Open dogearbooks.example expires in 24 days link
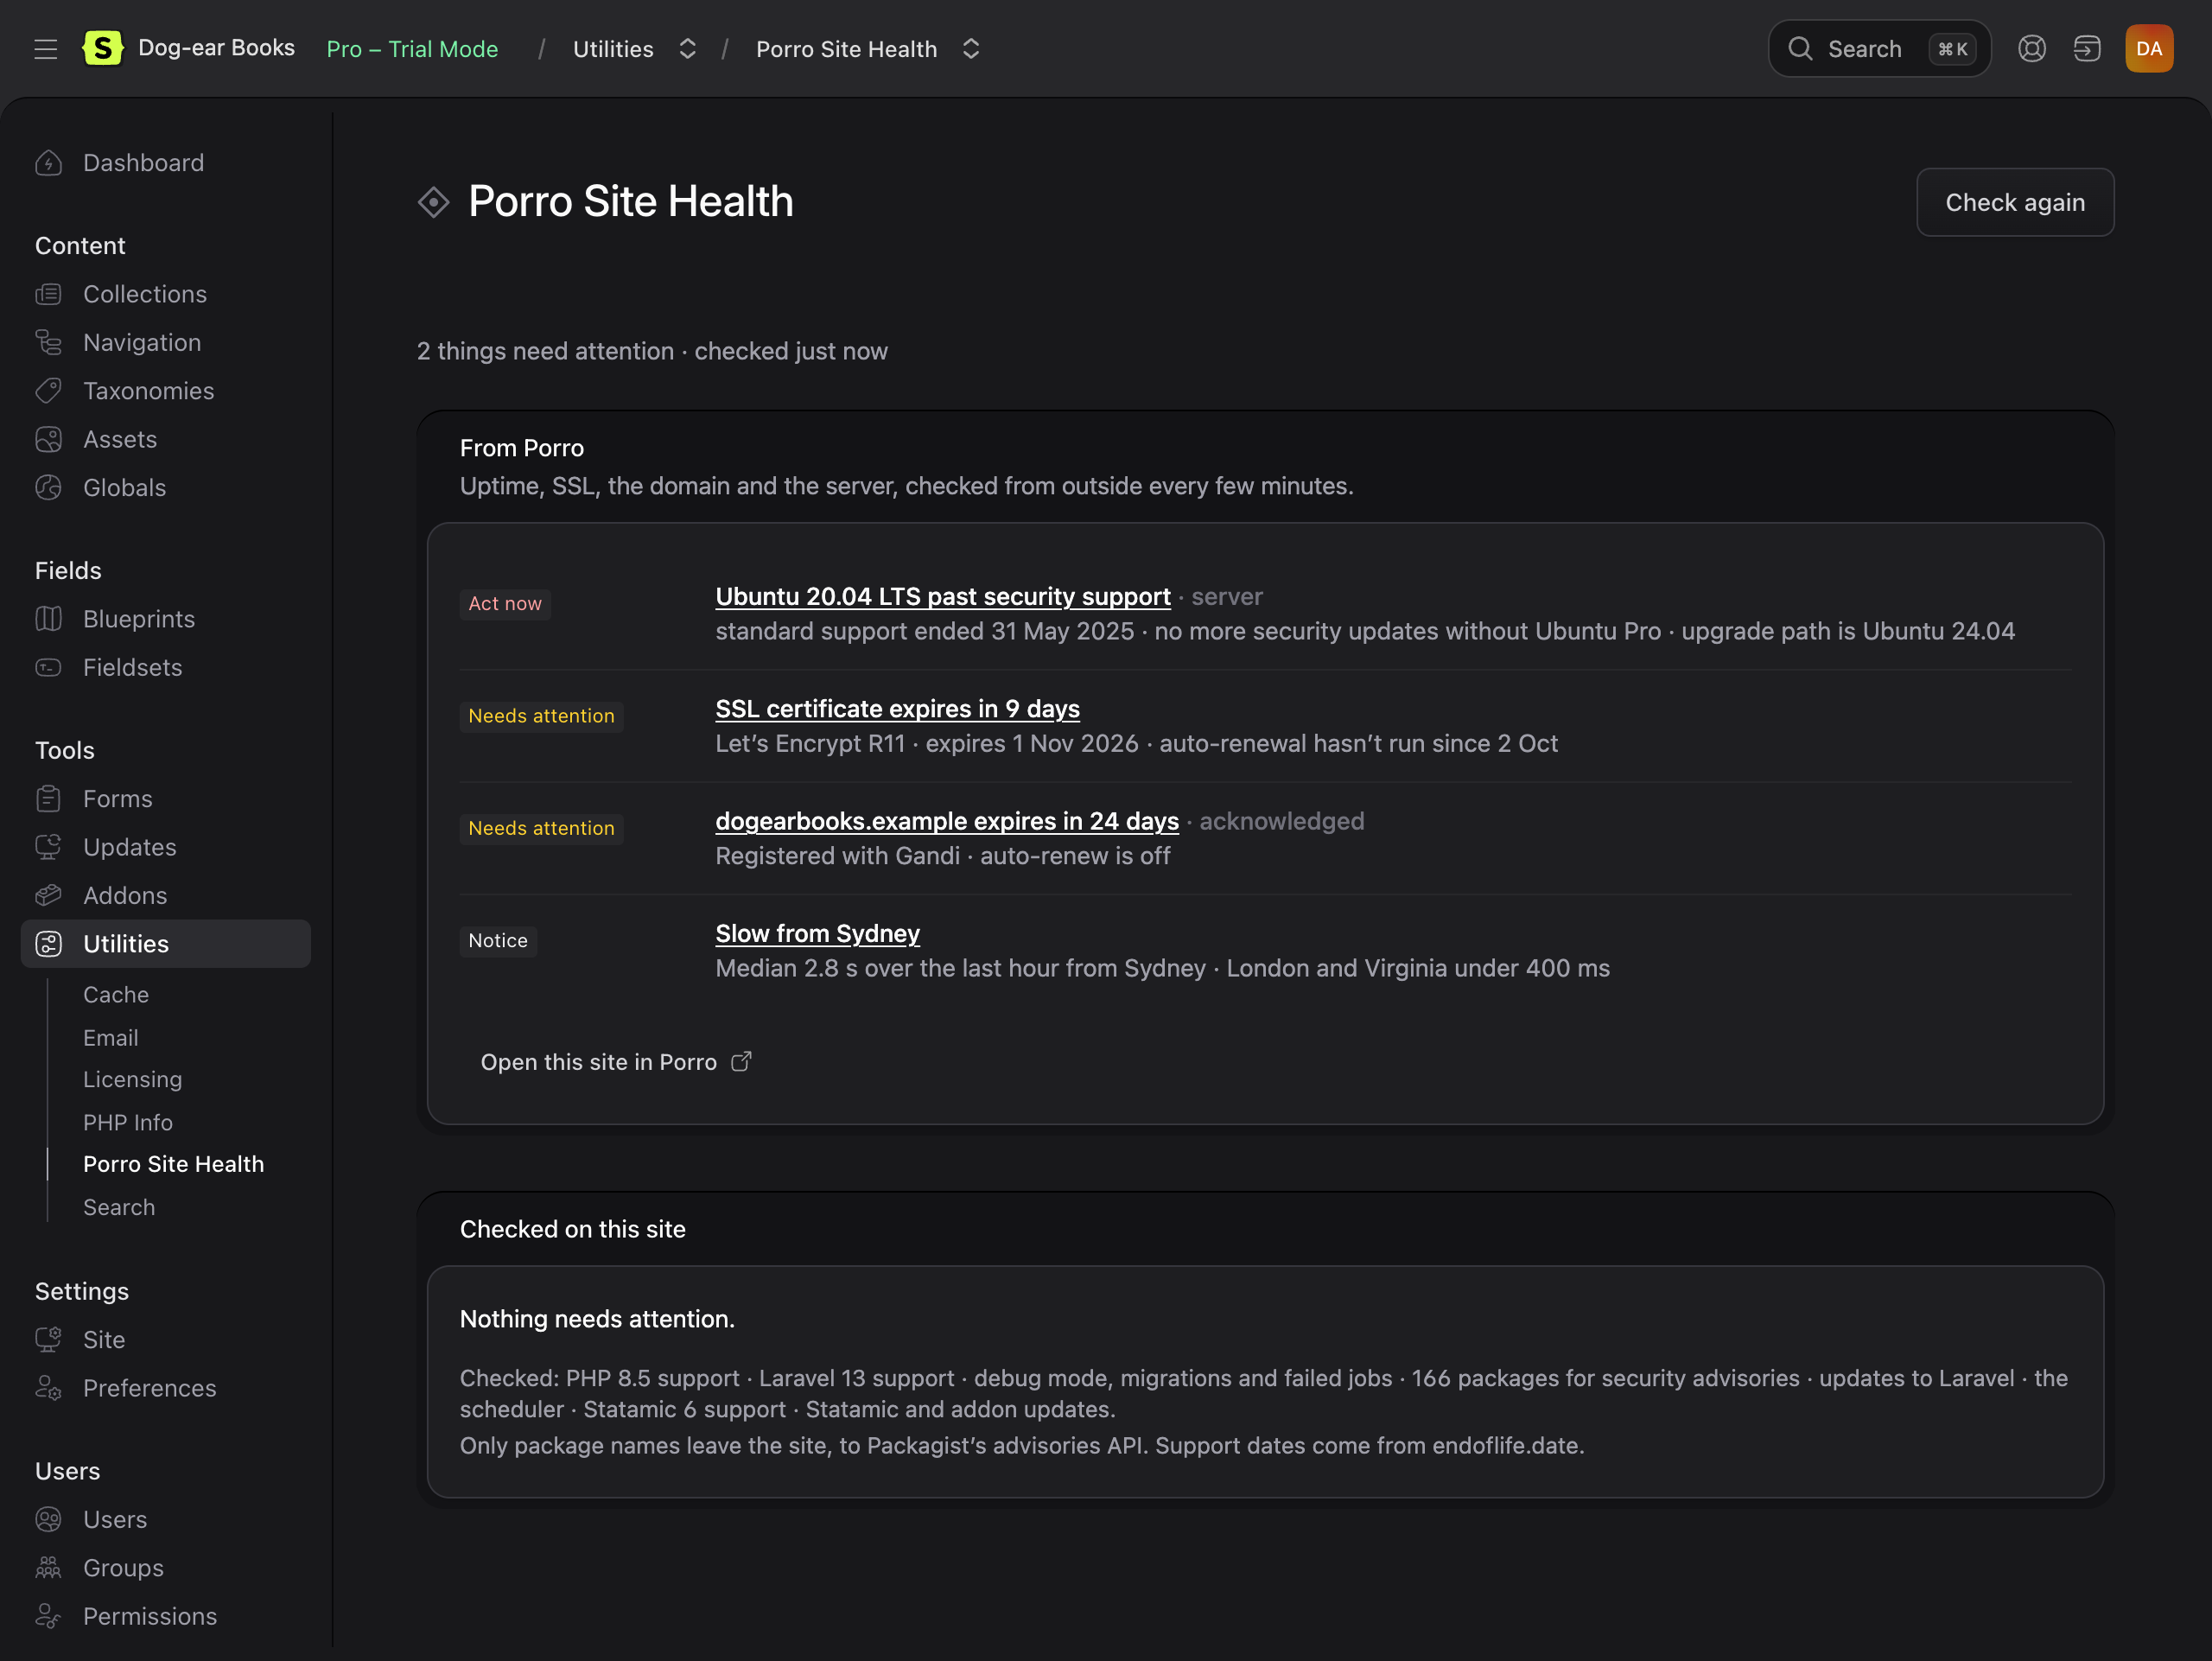Image resolution: width=2212 pixels, height=1661 pixels. point(947,821)
